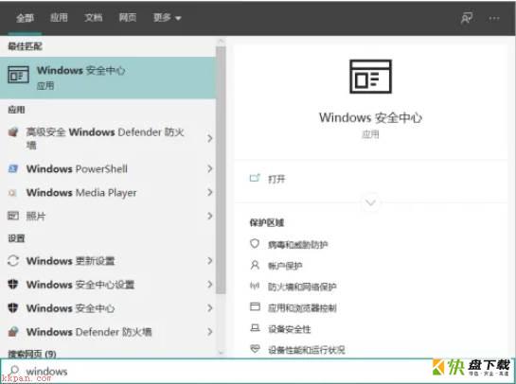Expand the Windows 安全中心设置 arrow
This screenshot has height=384, width=516.
tap(209, 285)
